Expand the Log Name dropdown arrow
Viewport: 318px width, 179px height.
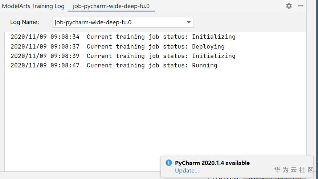[189, 22]
